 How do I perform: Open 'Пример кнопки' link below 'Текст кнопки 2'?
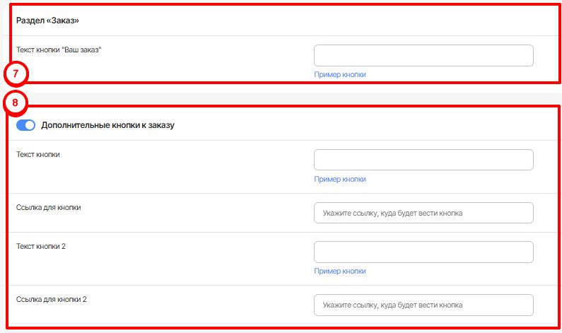pos(340,271)
